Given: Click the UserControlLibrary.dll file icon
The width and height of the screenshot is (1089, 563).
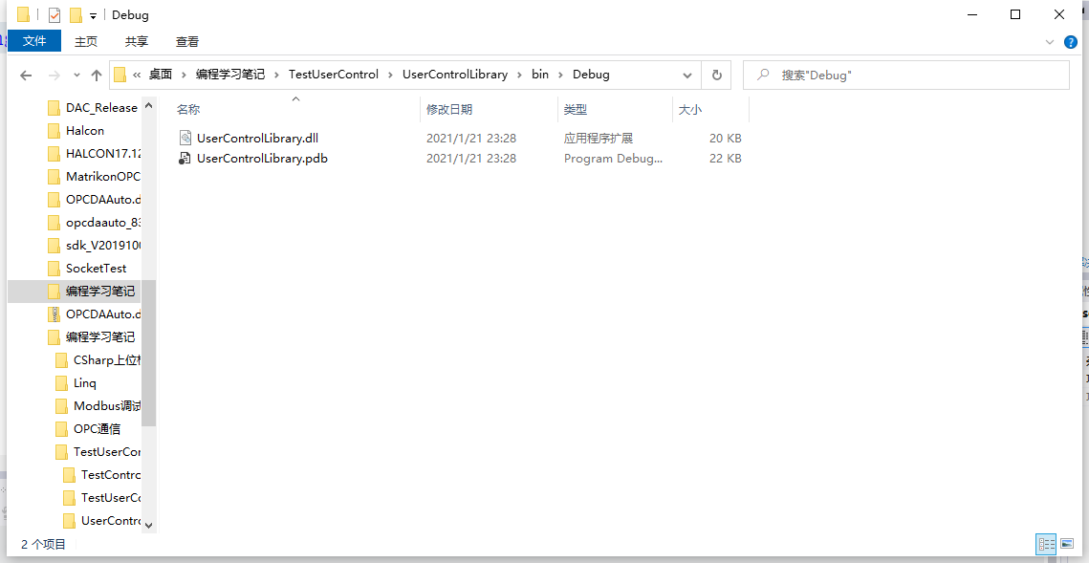Looking at the screenshot, I should pyautogui.click(x=185, y=138).
